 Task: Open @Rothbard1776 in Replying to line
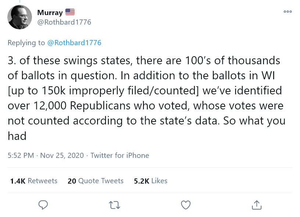coord(74,43)
